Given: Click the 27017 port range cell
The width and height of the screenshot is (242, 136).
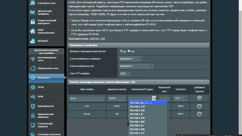Looking at the screenshot, I should pos(117,106).
